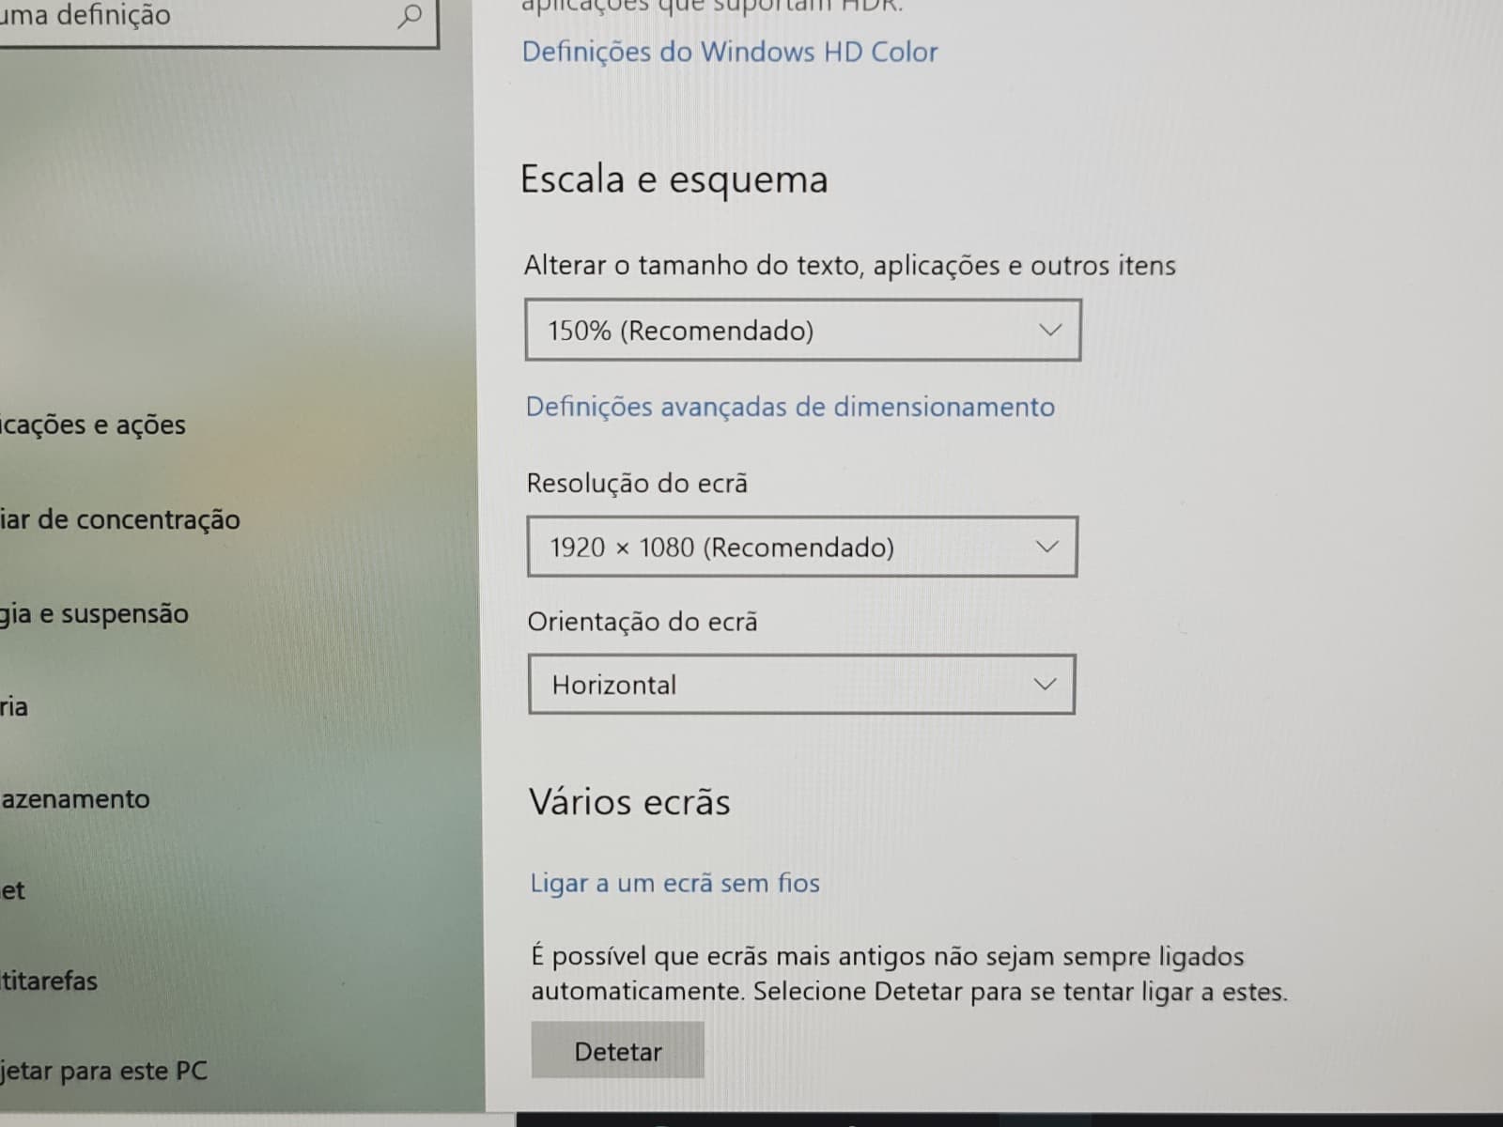Select the sidebar item ending 'azenamento'
Screen dimensions: 1503x1127
coord(75,799)
